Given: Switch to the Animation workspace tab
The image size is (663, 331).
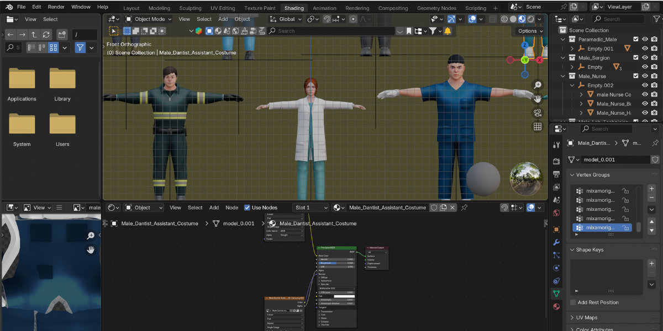Looking at the screenshot, I should click(x=325, y=8).
